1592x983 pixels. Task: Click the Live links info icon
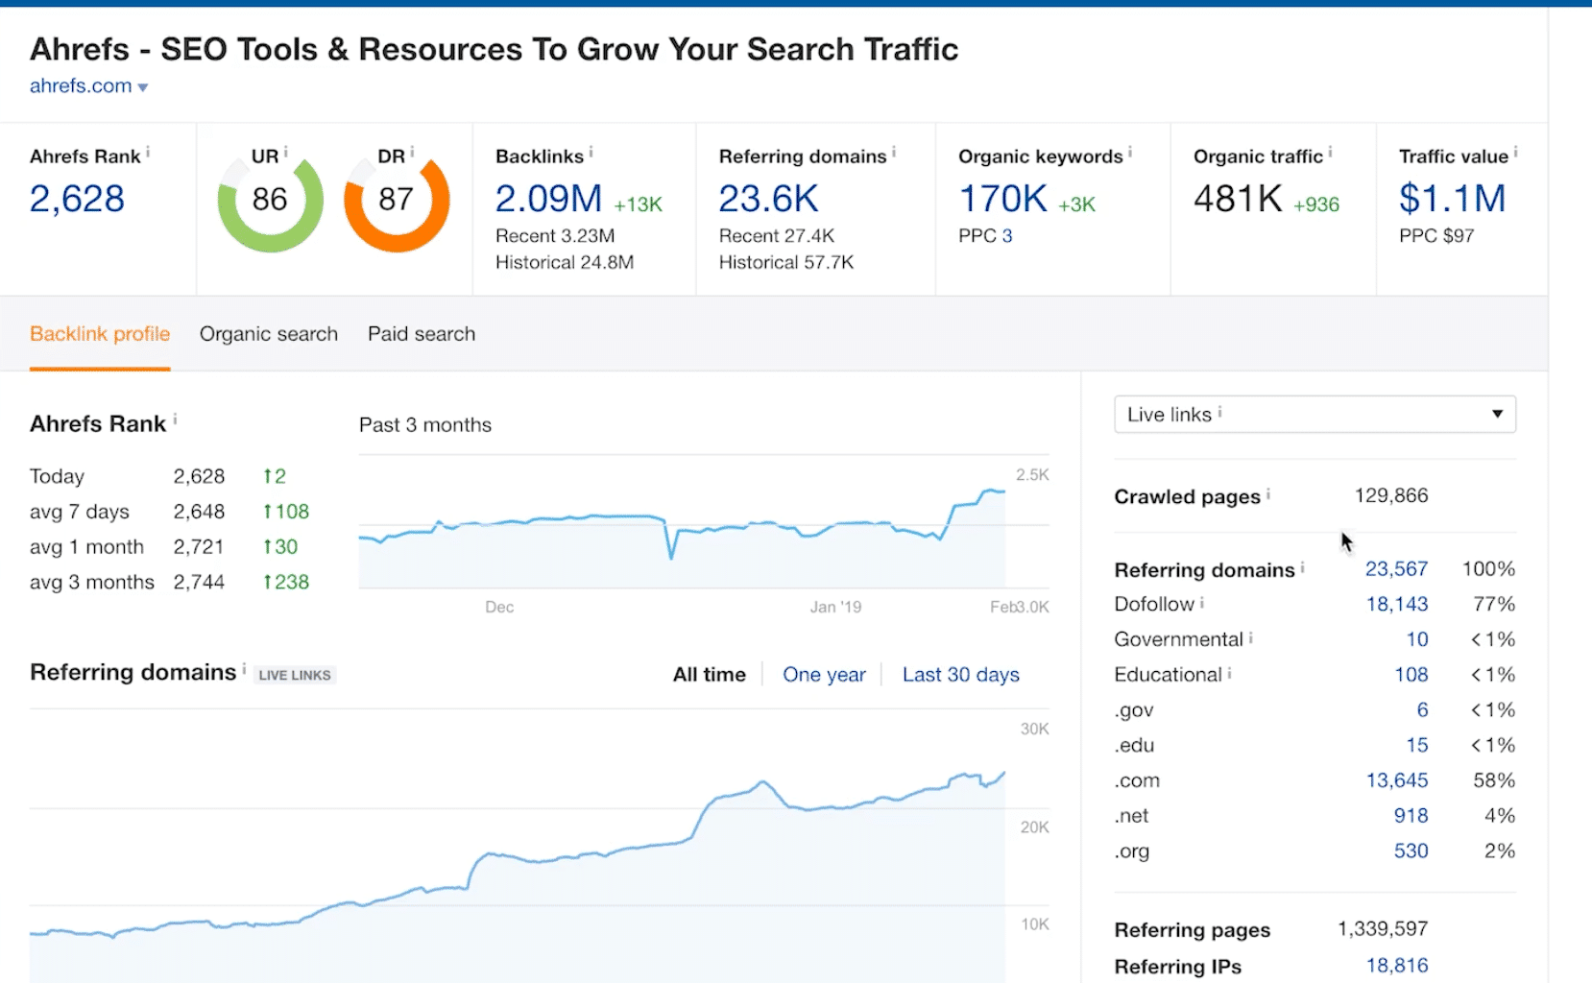click(1219, 412)
